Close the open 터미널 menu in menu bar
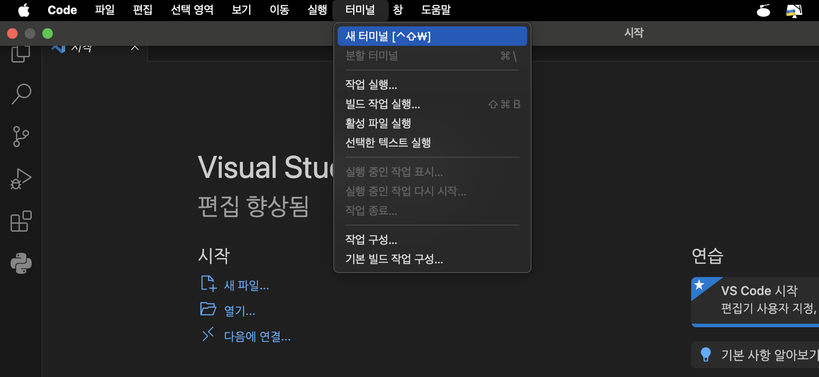 [360, 10]
